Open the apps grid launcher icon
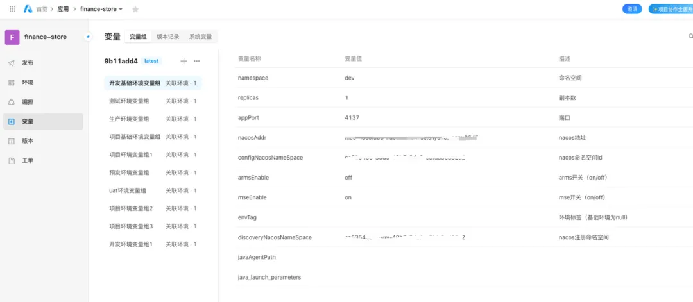This screenshot has width=693, height=302. point(12,9)
